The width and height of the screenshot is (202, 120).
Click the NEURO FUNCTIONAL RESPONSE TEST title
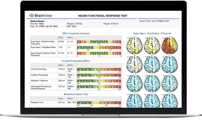point(103,16)
